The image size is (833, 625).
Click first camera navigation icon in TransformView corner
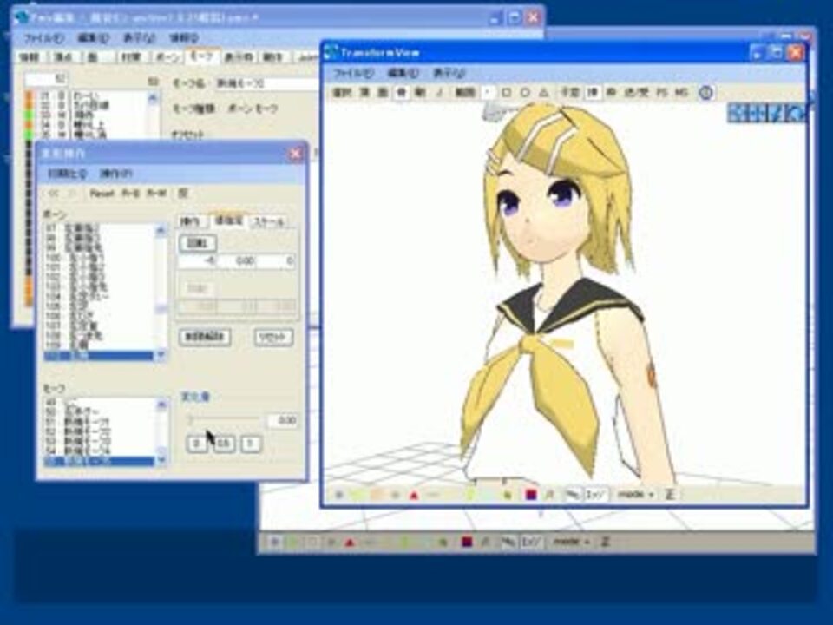(x=737, y=113)
